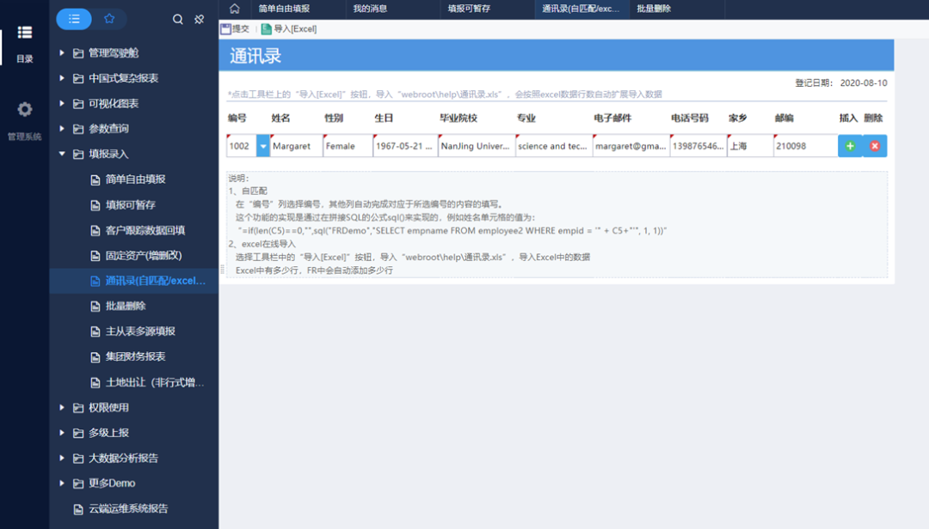Click the 导入[Excel] import button
Image resolution: width=929 pixels, height=529 pixels.
pos(289,28)
